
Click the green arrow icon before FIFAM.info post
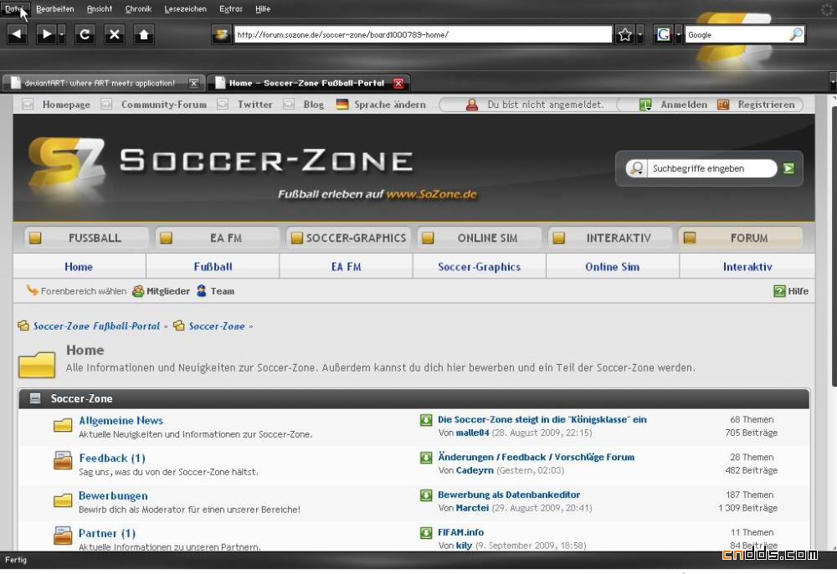point(426,533)
